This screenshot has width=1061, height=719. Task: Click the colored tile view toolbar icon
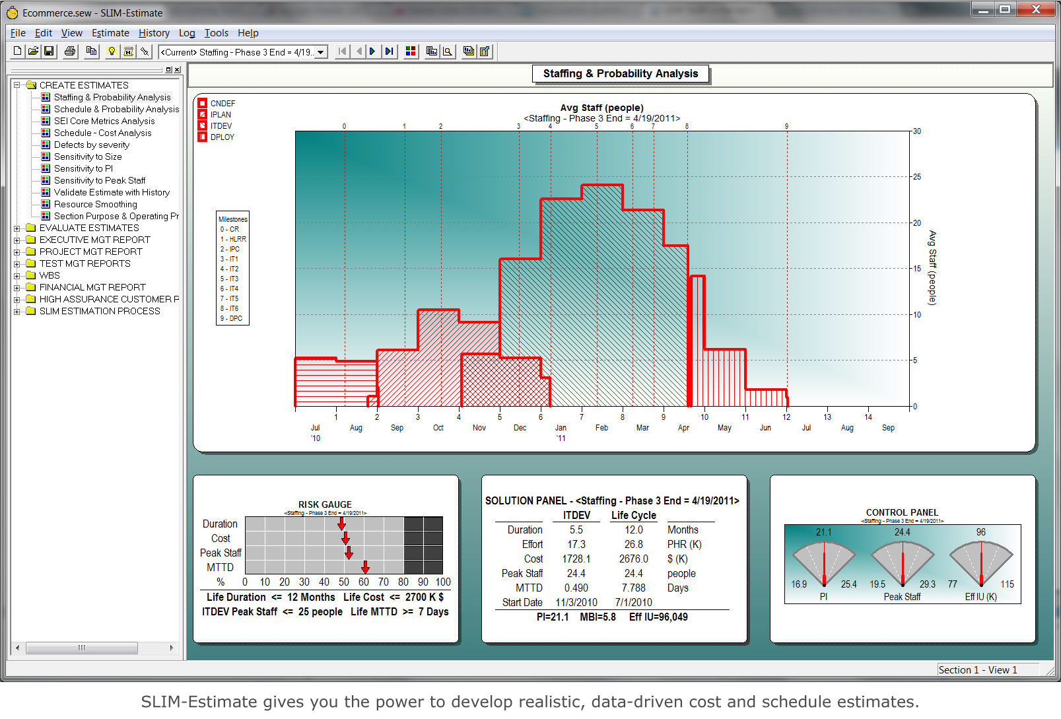click(x=410, y=51)
